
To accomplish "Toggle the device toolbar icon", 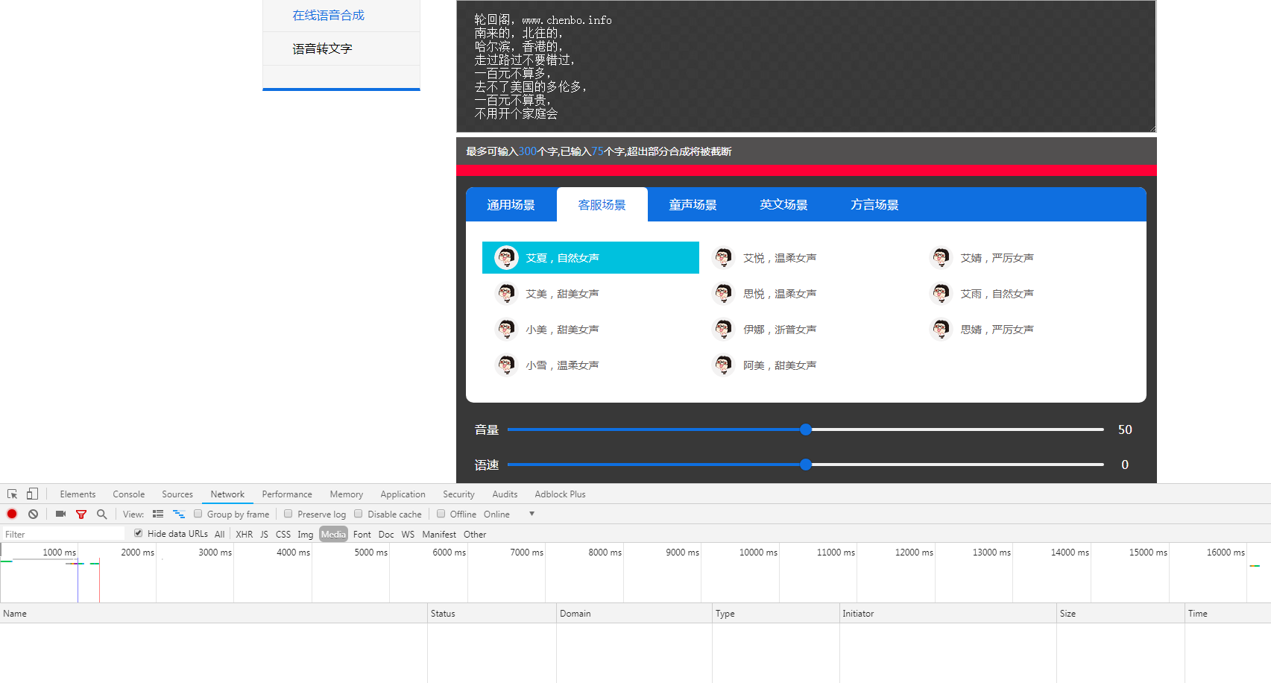I will click(x=32, y=494).
